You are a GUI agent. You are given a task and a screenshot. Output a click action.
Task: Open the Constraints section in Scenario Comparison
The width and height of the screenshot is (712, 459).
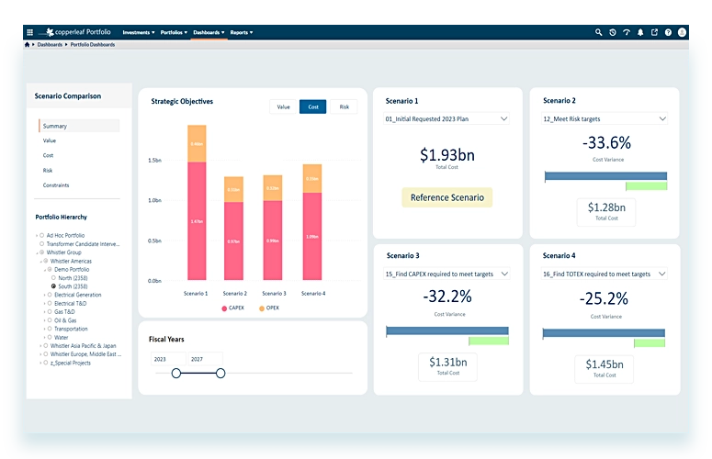[56, 185]
